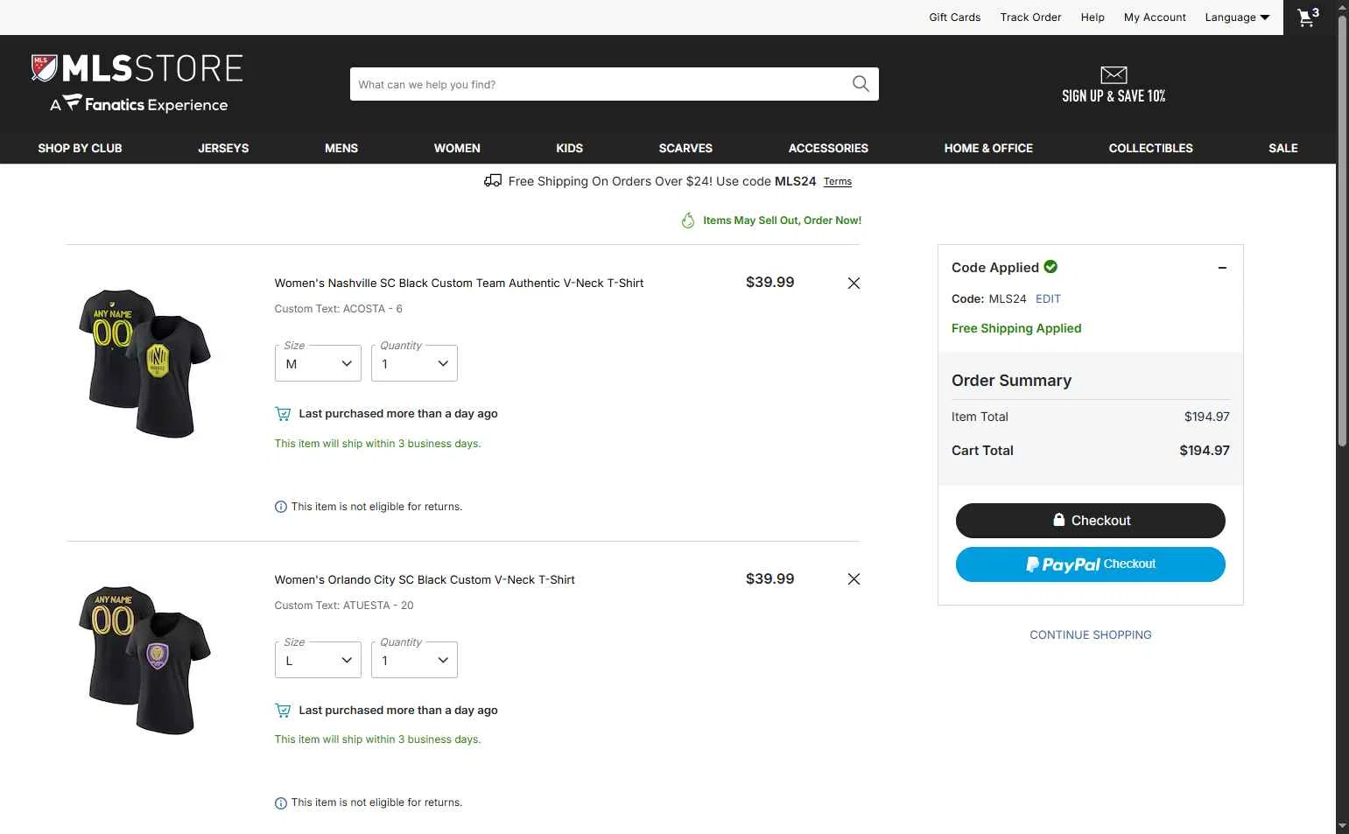Screen dimensions: 1349x834
Task: Click the Nashville SC shirt thumbnail
Action: click(x=145, y=363)
